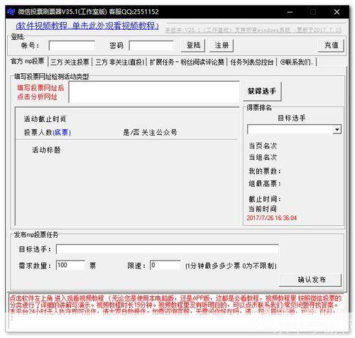Image resolution: width=355 pixels, height=338 pixels.
Task: Open 任务列表总控台 tab
Action: [x=252, y=62]
